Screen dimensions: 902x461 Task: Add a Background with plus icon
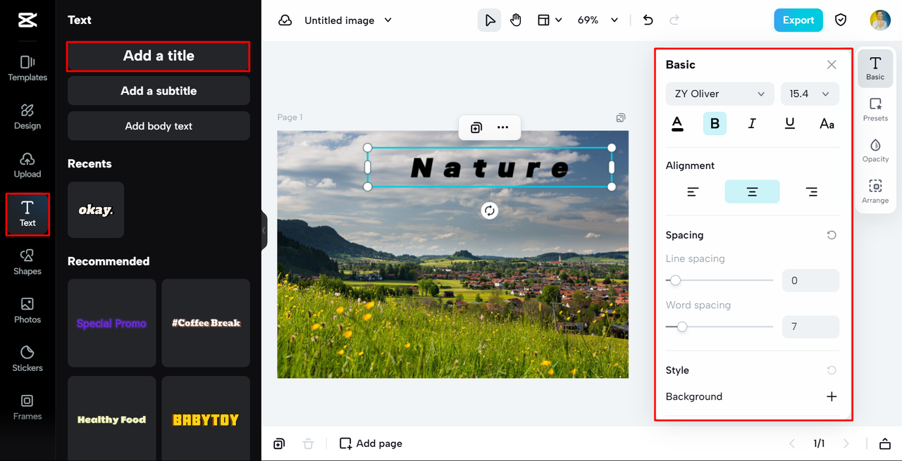832,396
